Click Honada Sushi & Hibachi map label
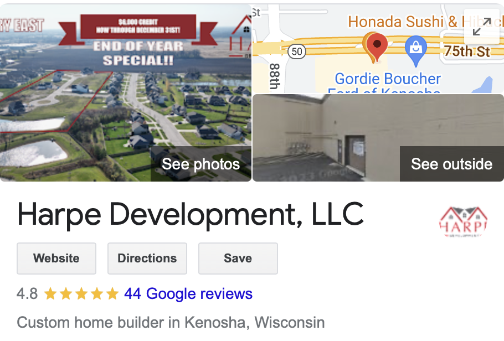504x341 pixels. (426, 22)
